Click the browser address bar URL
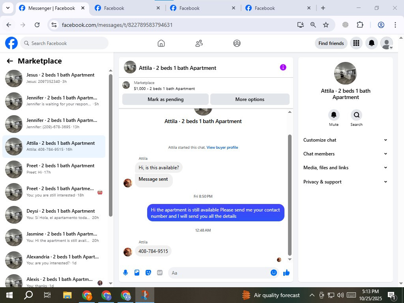 point(117,25)
